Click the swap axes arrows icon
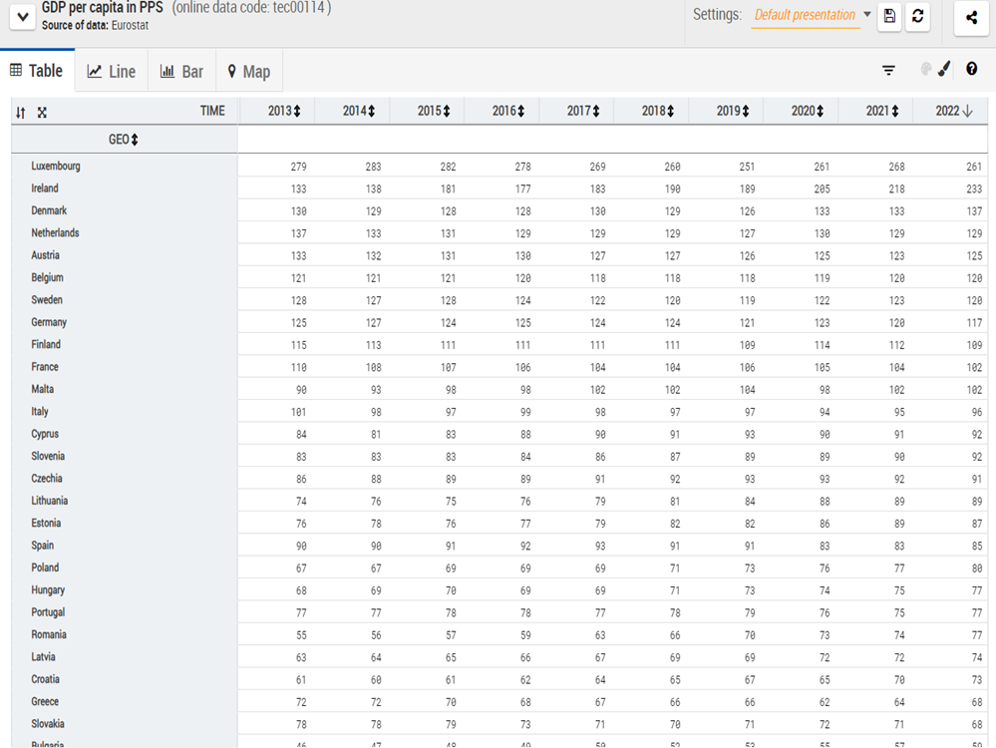This screenshot has width=996, height=748. (x=21, y=113)
